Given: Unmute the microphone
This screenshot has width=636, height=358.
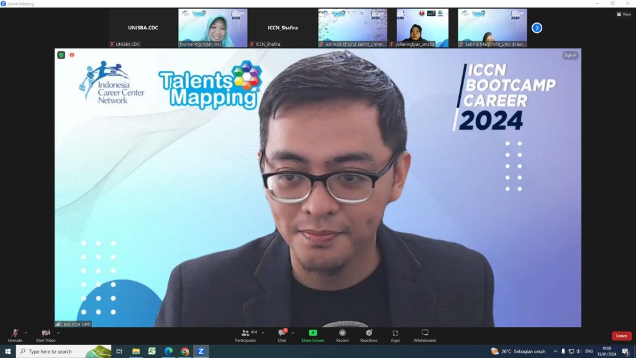Looking at the screenshot, I should point(14,334).
